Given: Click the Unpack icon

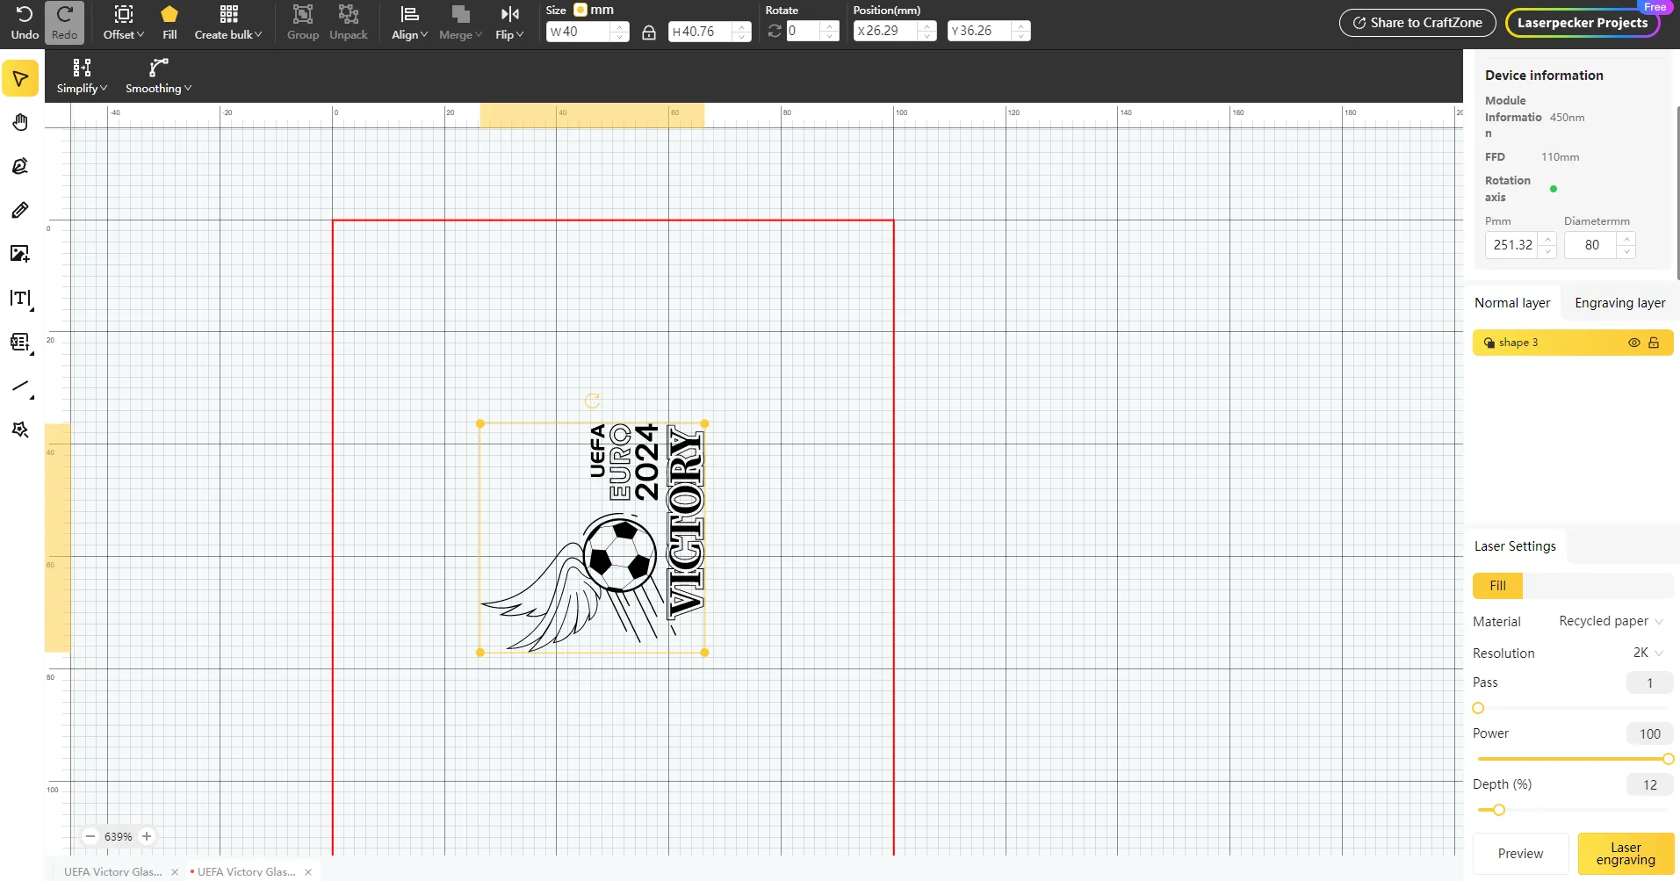Looking at the screenshot, I should coord(349,14).
